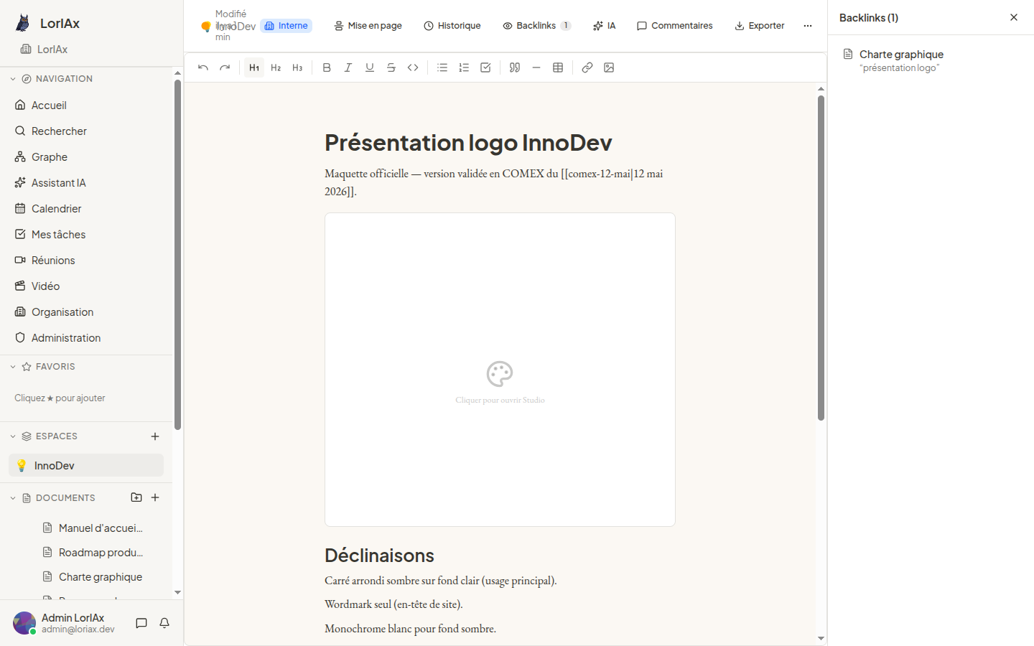Collapse the DOCUMENTS section
Screen dimensions: 1034x646
pyautogui.click(x=13, y=498)
